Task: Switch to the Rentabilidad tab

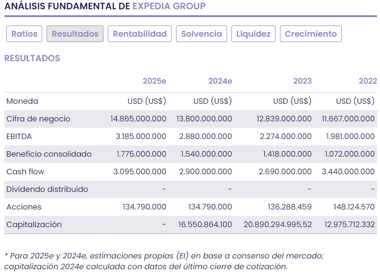Action: (x=140, y=34)
